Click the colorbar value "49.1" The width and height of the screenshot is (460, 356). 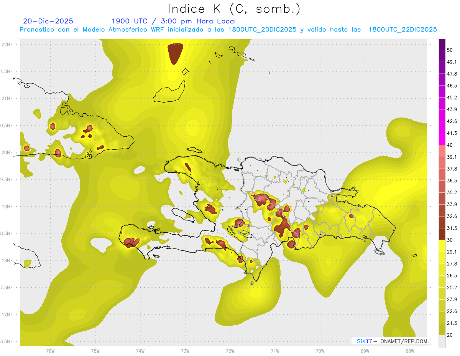pyautogui.click(x=452, y=62)
